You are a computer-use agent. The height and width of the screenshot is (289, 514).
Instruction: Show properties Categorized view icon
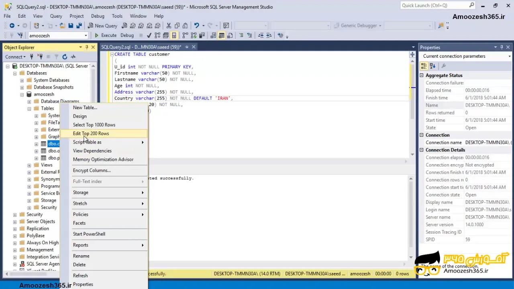[x=424, y=66]
